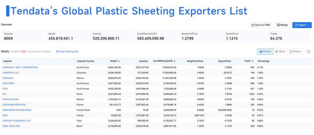Viewport: 314px width, 135px height.
Task: Click the Exporter Country column header
Action: click(x=86, y=61)
